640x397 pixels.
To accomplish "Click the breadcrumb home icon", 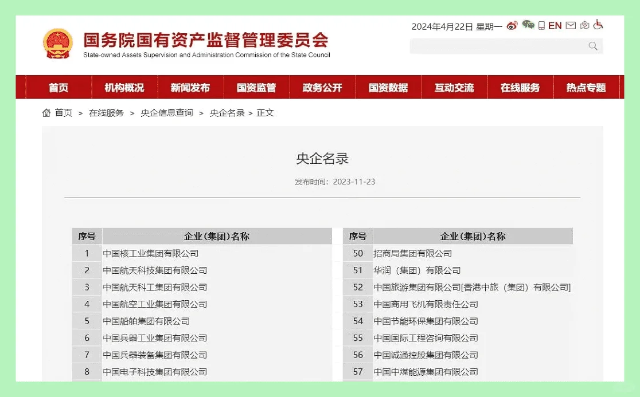I will [46, 112].
